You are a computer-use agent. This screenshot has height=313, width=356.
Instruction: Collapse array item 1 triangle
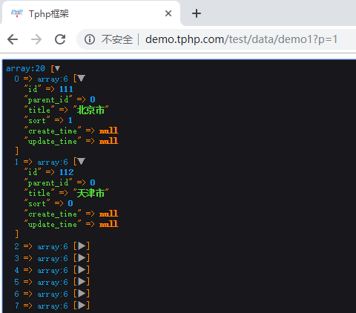point(81,162)
